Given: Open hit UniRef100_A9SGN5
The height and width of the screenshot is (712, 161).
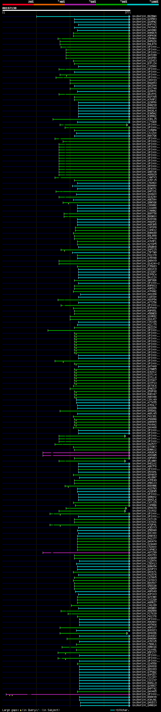Looking at the screenshot, I should (144, 455).
